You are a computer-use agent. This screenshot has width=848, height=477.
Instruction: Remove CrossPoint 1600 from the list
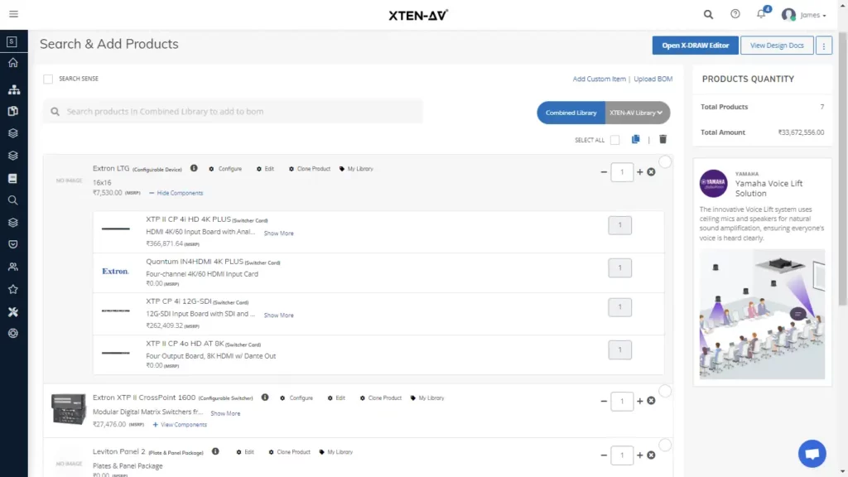651,401
